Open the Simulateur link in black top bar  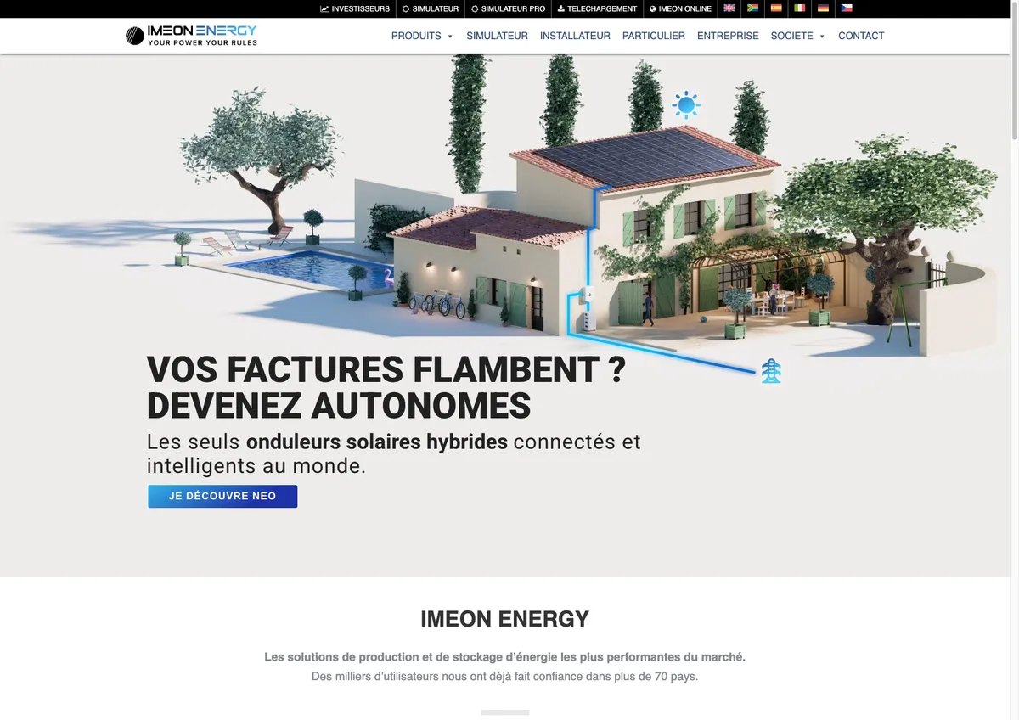point(431,8)
